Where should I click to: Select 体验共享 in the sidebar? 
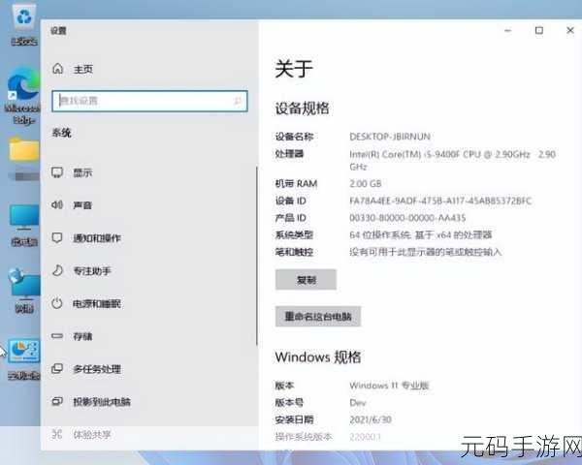pyautogui.click(x=92, y=434)
